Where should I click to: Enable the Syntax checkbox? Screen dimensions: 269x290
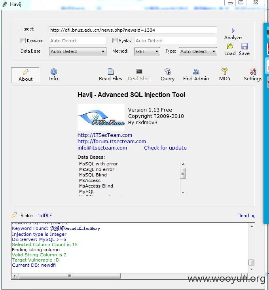(x=115, y=40)
